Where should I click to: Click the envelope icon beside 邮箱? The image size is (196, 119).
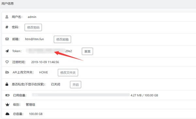(x=7, y=39)
